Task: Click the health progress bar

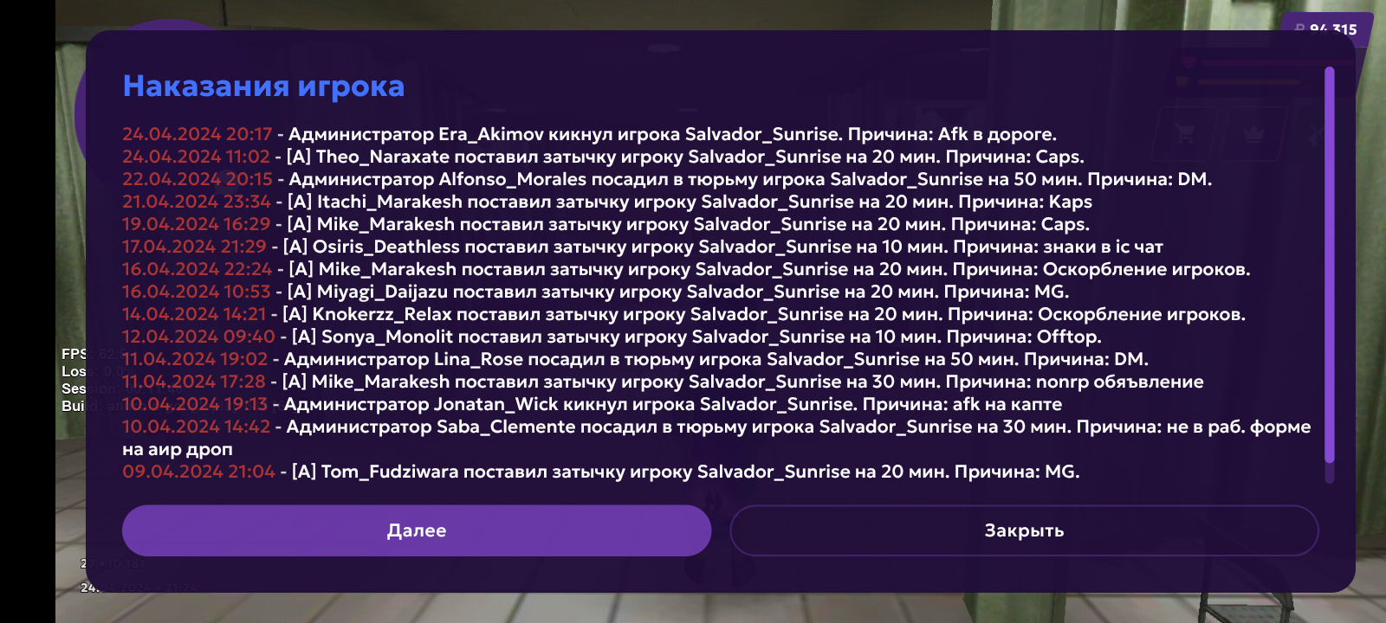Action: (1278, 61)
